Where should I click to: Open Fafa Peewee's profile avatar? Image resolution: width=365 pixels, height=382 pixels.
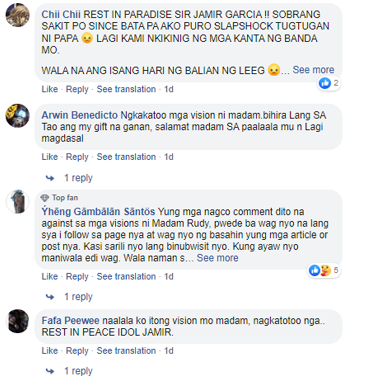click(x=18, y=321)
